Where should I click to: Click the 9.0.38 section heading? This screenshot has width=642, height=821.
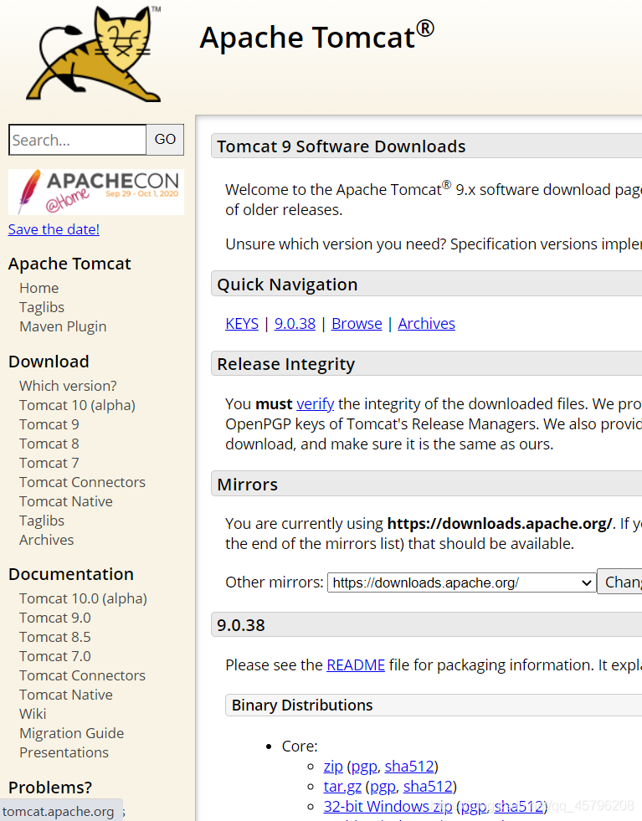(241, 625)
